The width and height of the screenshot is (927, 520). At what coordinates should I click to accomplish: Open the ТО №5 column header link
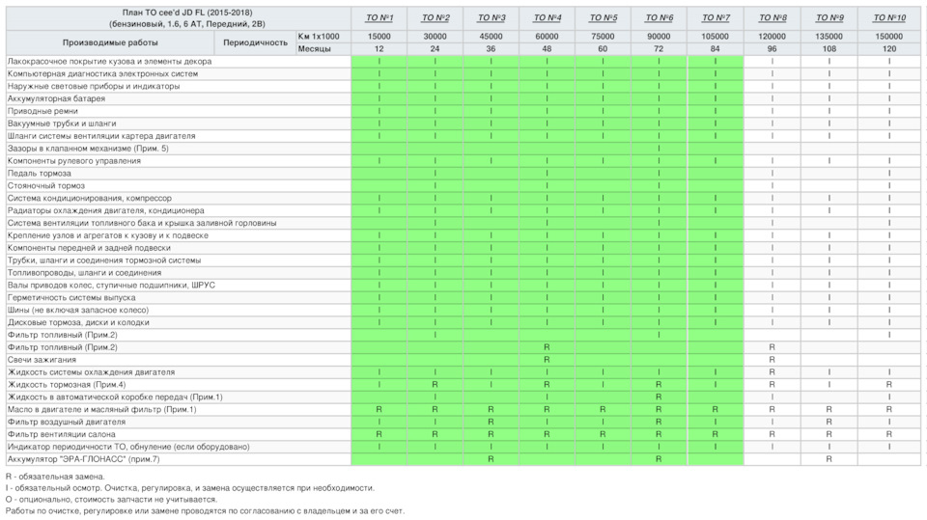click(x=603, y=17)
